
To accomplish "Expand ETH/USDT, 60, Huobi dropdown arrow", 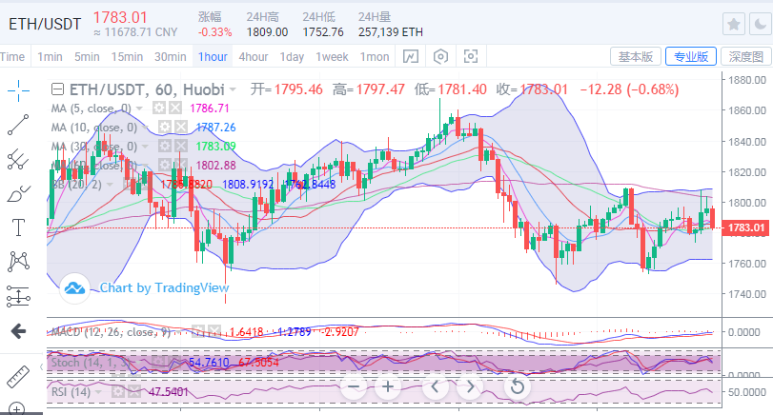I will (233, 90).
